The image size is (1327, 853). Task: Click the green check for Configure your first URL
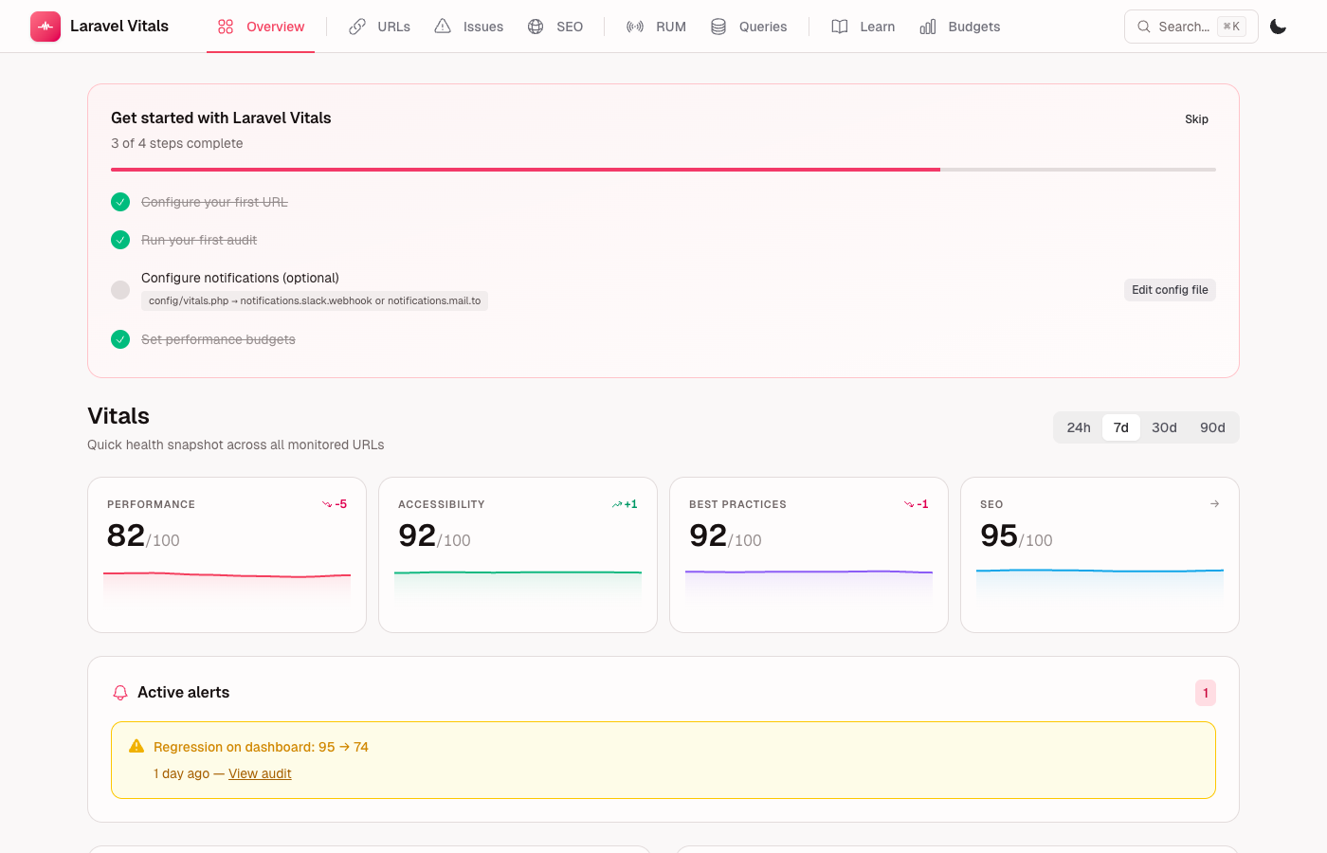(x=120, y=202)
